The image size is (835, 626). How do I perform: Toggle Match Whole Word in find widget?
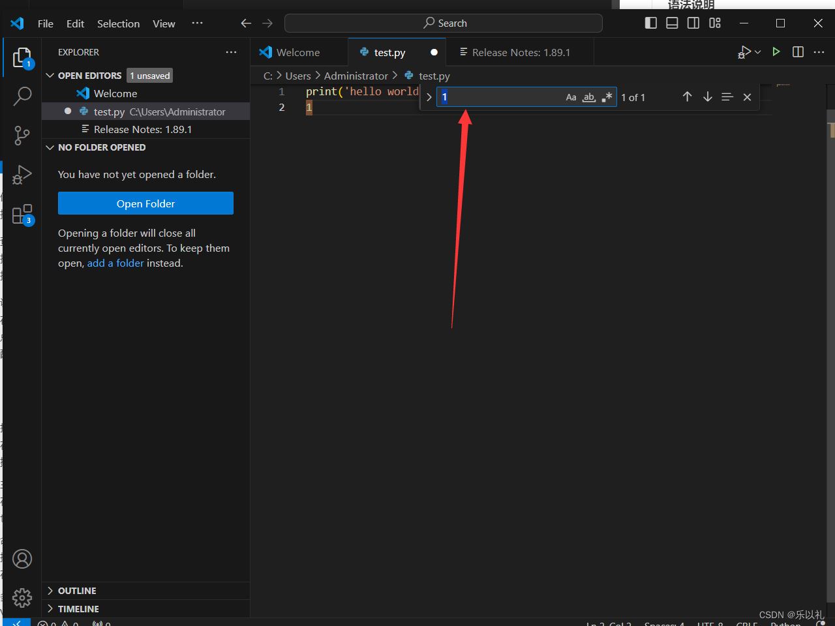[x=588, y=97]
